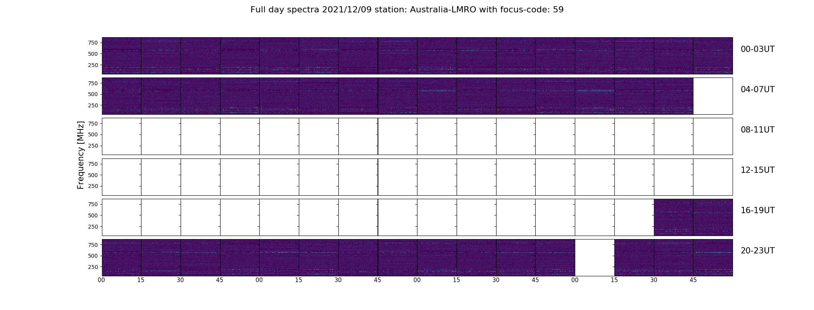Click the 500 tick in the 16-19UT row
Image resolution: width=814 pixels, height=310 pixels.
tap(93, 215)
